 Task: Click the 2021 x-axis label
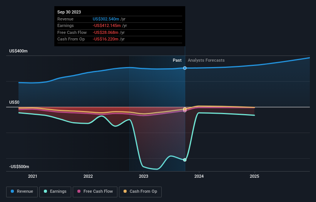pyautogui.click(x=33, y=176)
